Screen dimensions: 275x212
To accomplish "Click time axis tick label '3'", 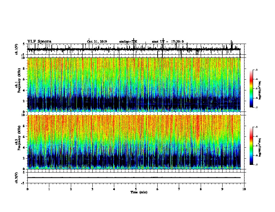I will point(92,189).
